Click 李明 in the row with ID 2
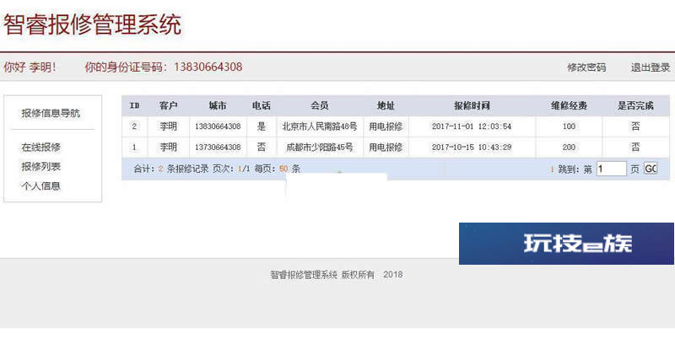675x360 pixels. point(168,126)
